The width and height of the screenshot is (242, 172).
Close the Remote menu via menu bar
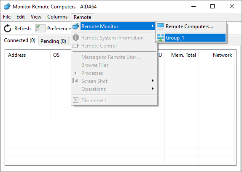click(x=82, y=17)
